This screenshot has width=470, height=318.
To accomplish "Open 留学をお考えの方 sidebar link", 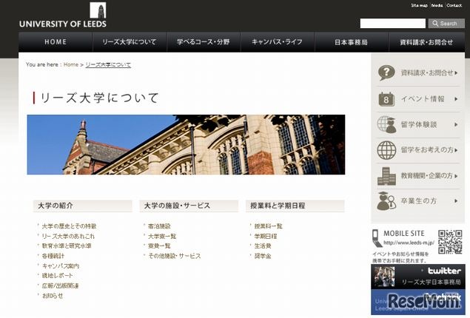I will point(427,150).
